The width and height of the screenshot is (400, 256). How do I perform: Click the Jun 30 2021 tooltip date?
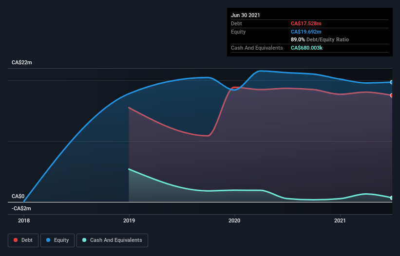[x=246, y=15]
